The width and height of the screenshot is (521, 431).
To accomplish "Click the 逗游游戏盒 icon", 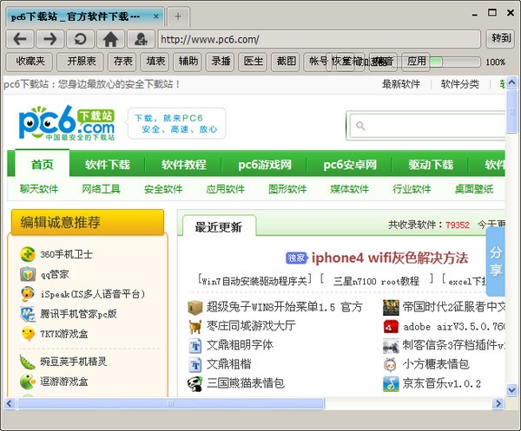I will coord(28,382).
